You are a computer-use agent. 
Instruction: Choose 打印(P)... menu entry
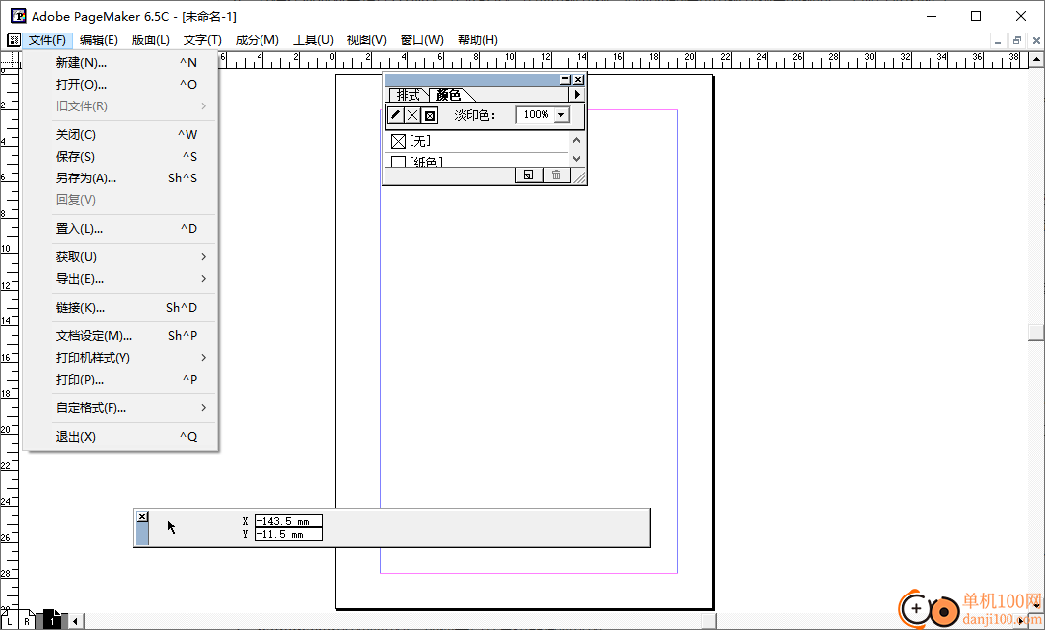click(x=120, y=379)
